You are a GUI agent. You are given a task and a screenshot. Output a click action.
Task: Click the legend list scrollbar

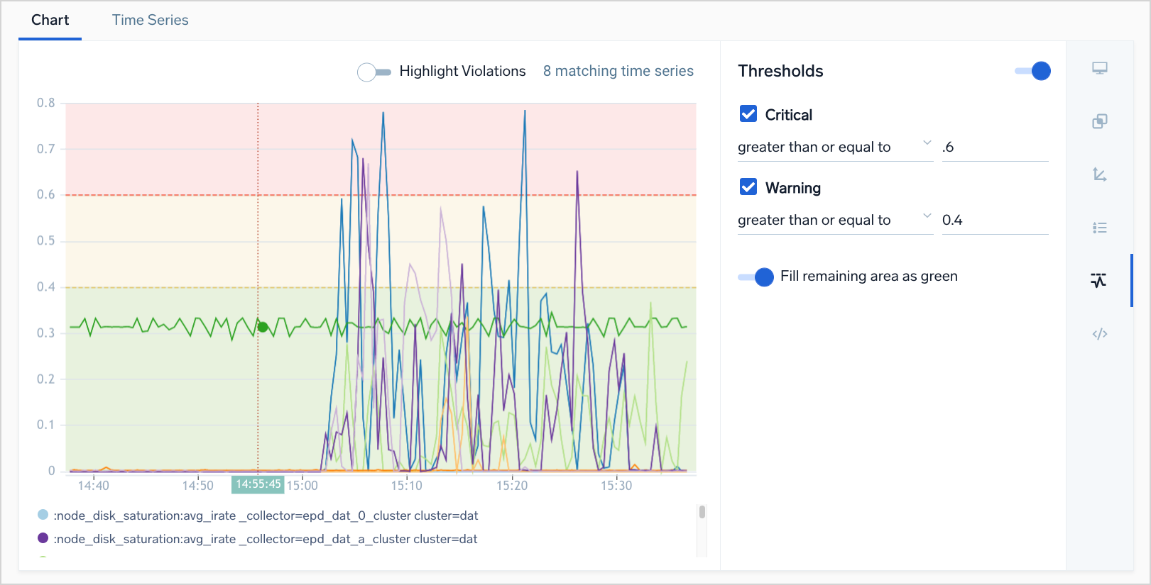point(702,513)
